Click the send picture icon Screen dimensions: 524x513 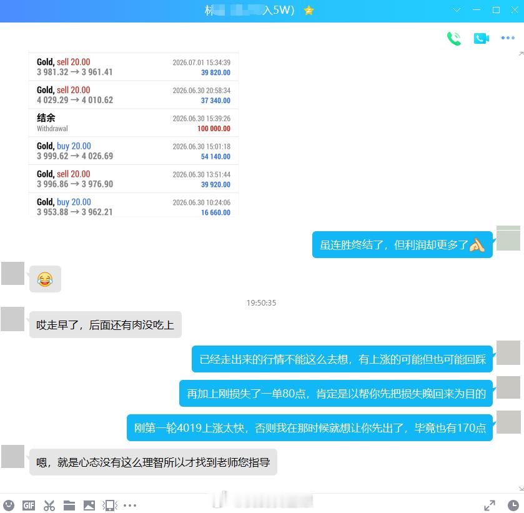tap(89, 505)
